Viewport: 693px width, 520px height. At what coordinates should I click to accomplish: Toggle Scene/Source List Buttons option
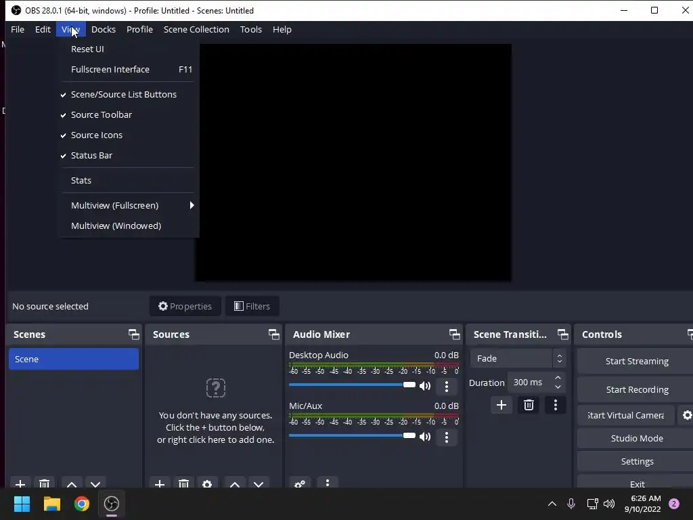pos(129,94)
